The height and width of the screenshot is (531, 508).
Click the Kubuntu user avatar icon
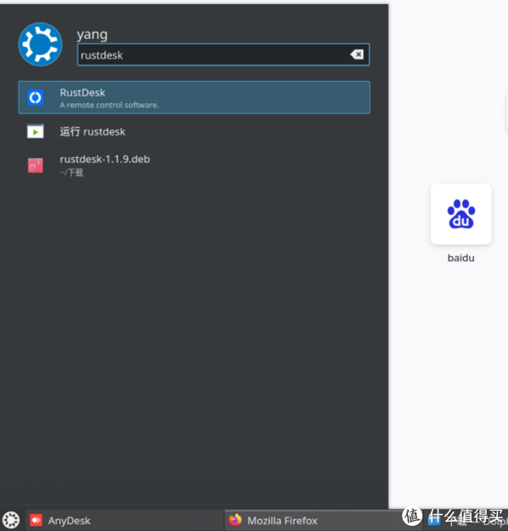coord(41,44)
